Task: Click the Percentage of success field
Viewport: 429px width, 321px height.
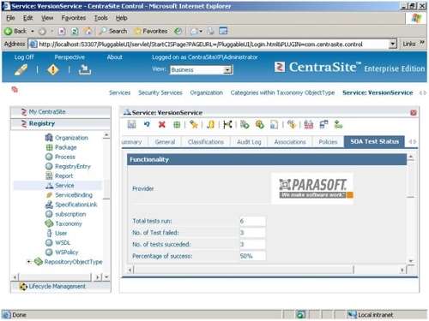Action: (252, 256)
